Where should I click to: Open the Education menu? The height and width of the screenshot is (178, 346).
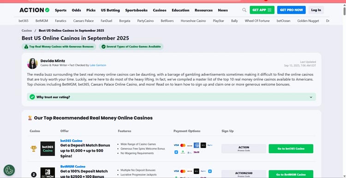pos(180,10)
